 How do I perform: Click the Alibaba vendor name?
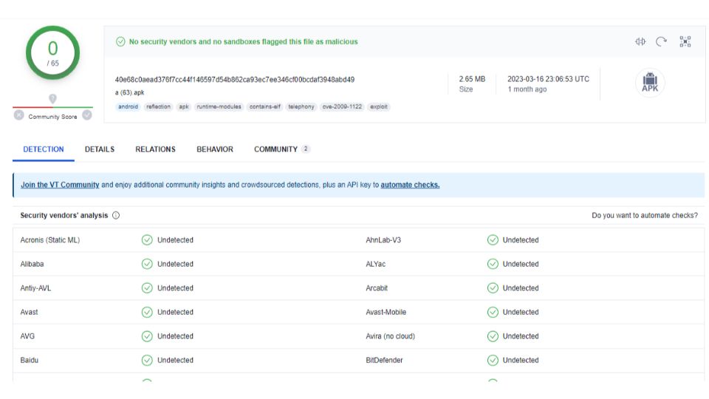pyautogui.click(x=32, y=264)
